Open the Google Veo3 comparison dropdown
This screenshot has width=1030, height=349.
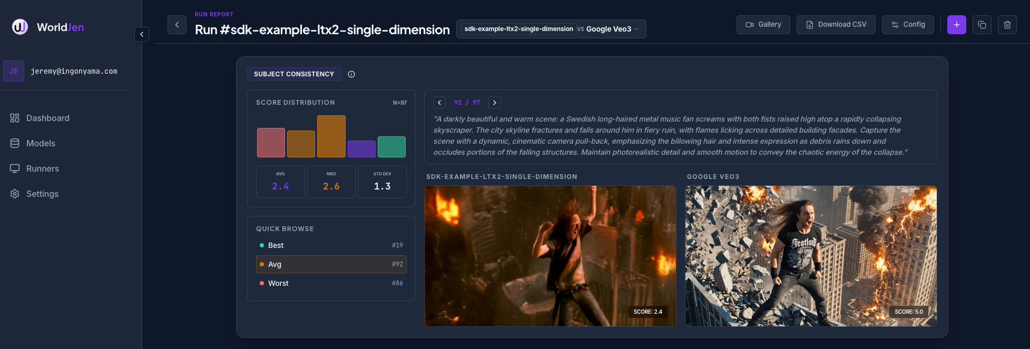click(612, 29)
